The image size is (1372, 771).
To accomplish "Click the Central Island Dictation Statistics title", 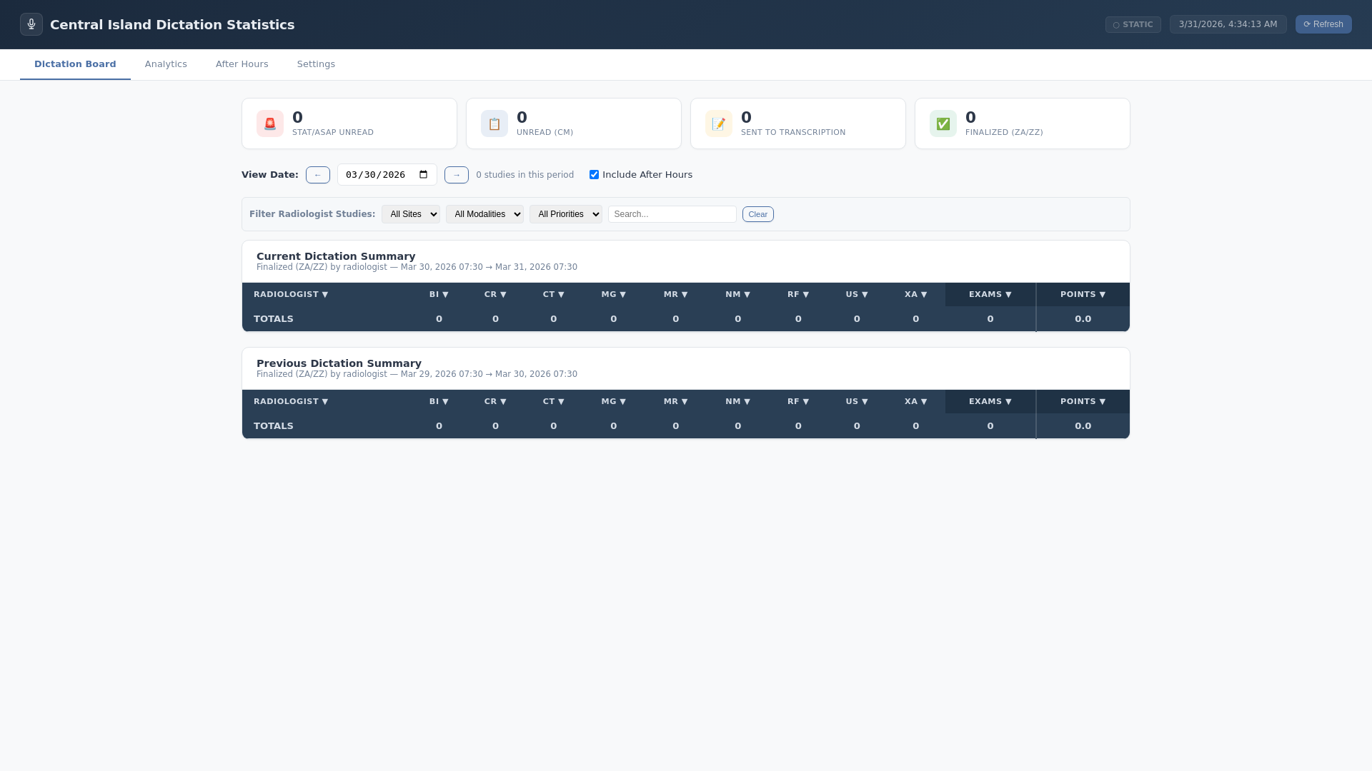I will 172,25.
